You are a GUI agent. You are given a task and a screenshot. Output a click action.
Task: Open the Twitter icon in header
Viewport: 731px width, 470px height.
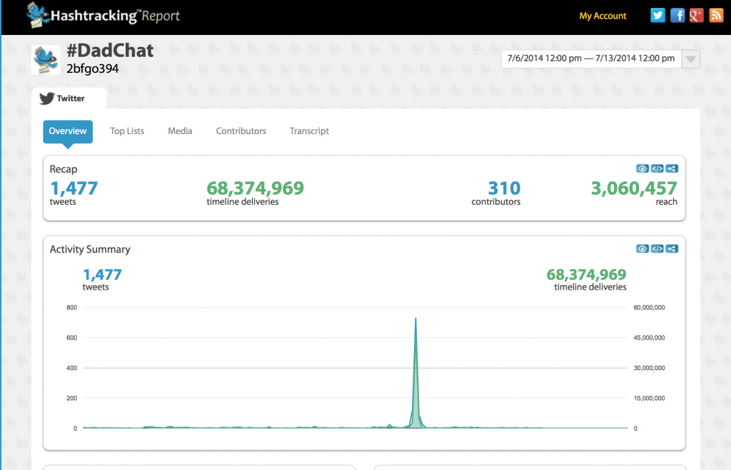(657, 16)
